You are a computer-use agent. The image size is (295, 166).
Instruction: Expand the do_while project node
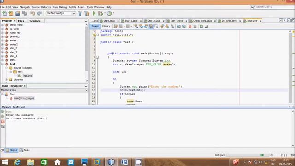coord(2,29)
